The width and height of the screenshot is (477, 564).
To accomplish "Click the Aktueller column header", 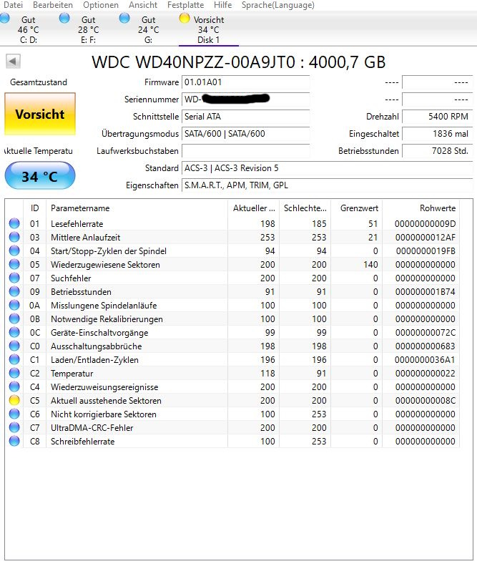I will coord(253,208).
